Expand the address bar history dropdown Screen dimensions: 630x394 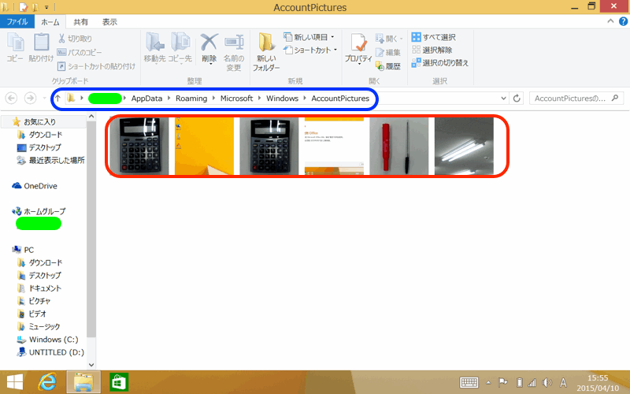coord(504,98)
